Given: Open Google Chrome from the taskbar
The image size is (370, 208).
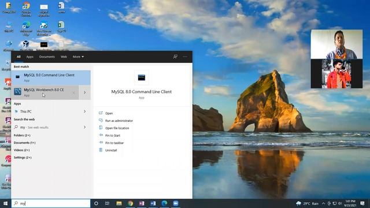Looking at the screenshot, I should coord(130,203).
